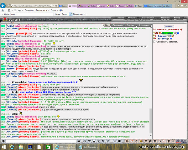188x150 pixels.
Task: Switch to the Чат tab
Action: point(107,25)
